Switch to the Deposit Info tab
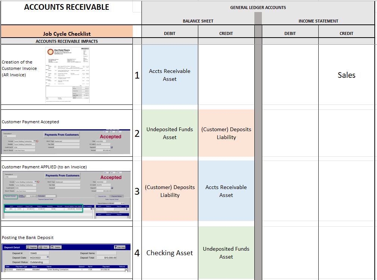This screenshot has height=280, width=377. 102,197
